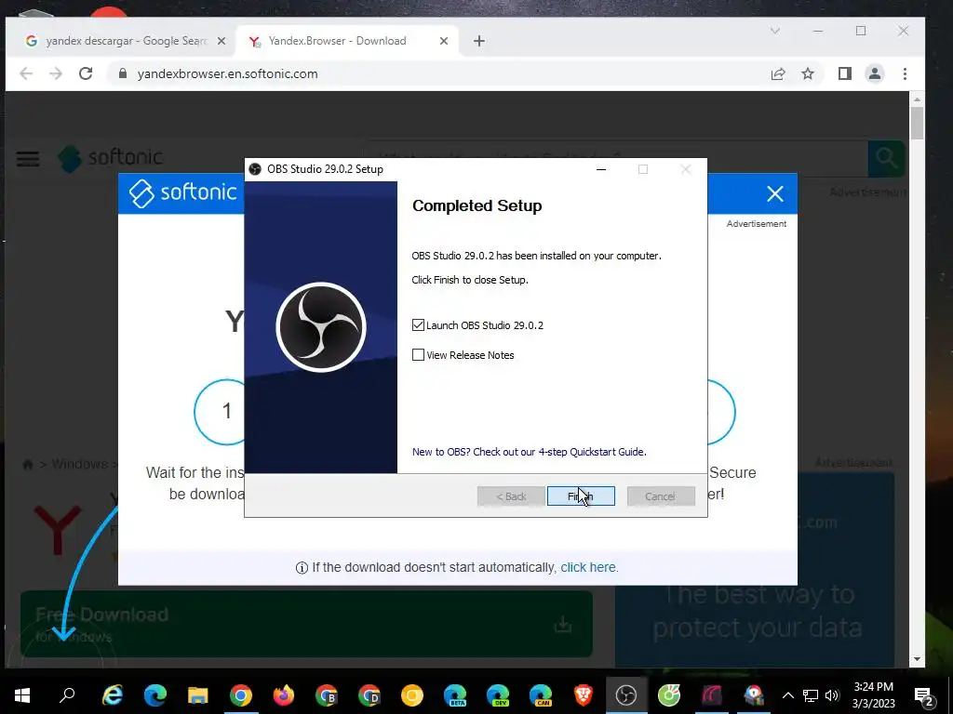Launch Internet Explorer from taskbar
The image size is (953, 714).
tap(113, 694)
